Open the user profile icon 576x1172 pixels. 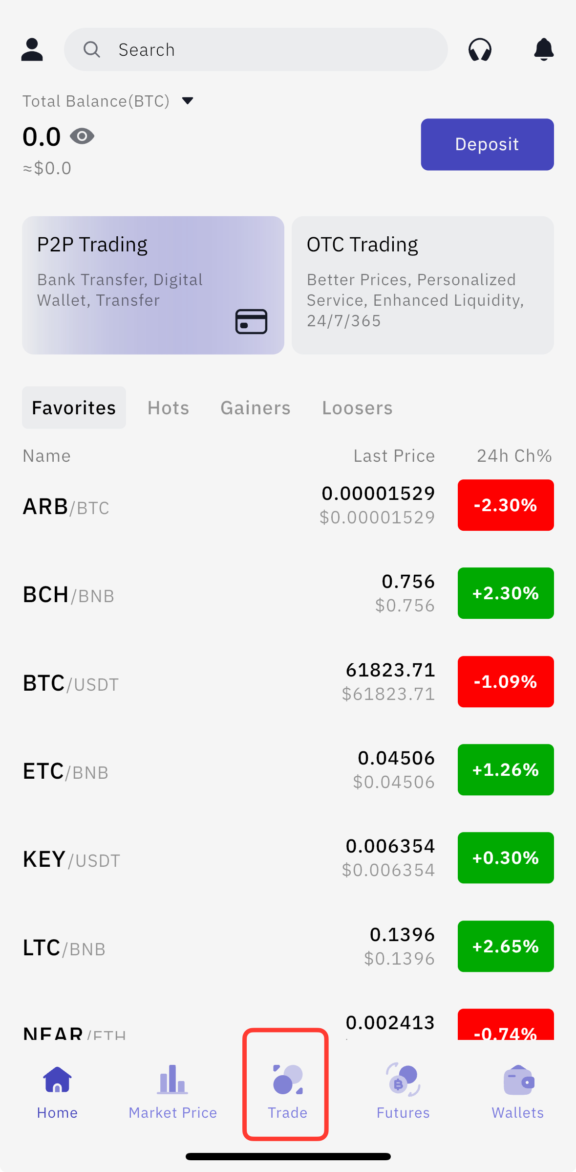click(32, 49)
